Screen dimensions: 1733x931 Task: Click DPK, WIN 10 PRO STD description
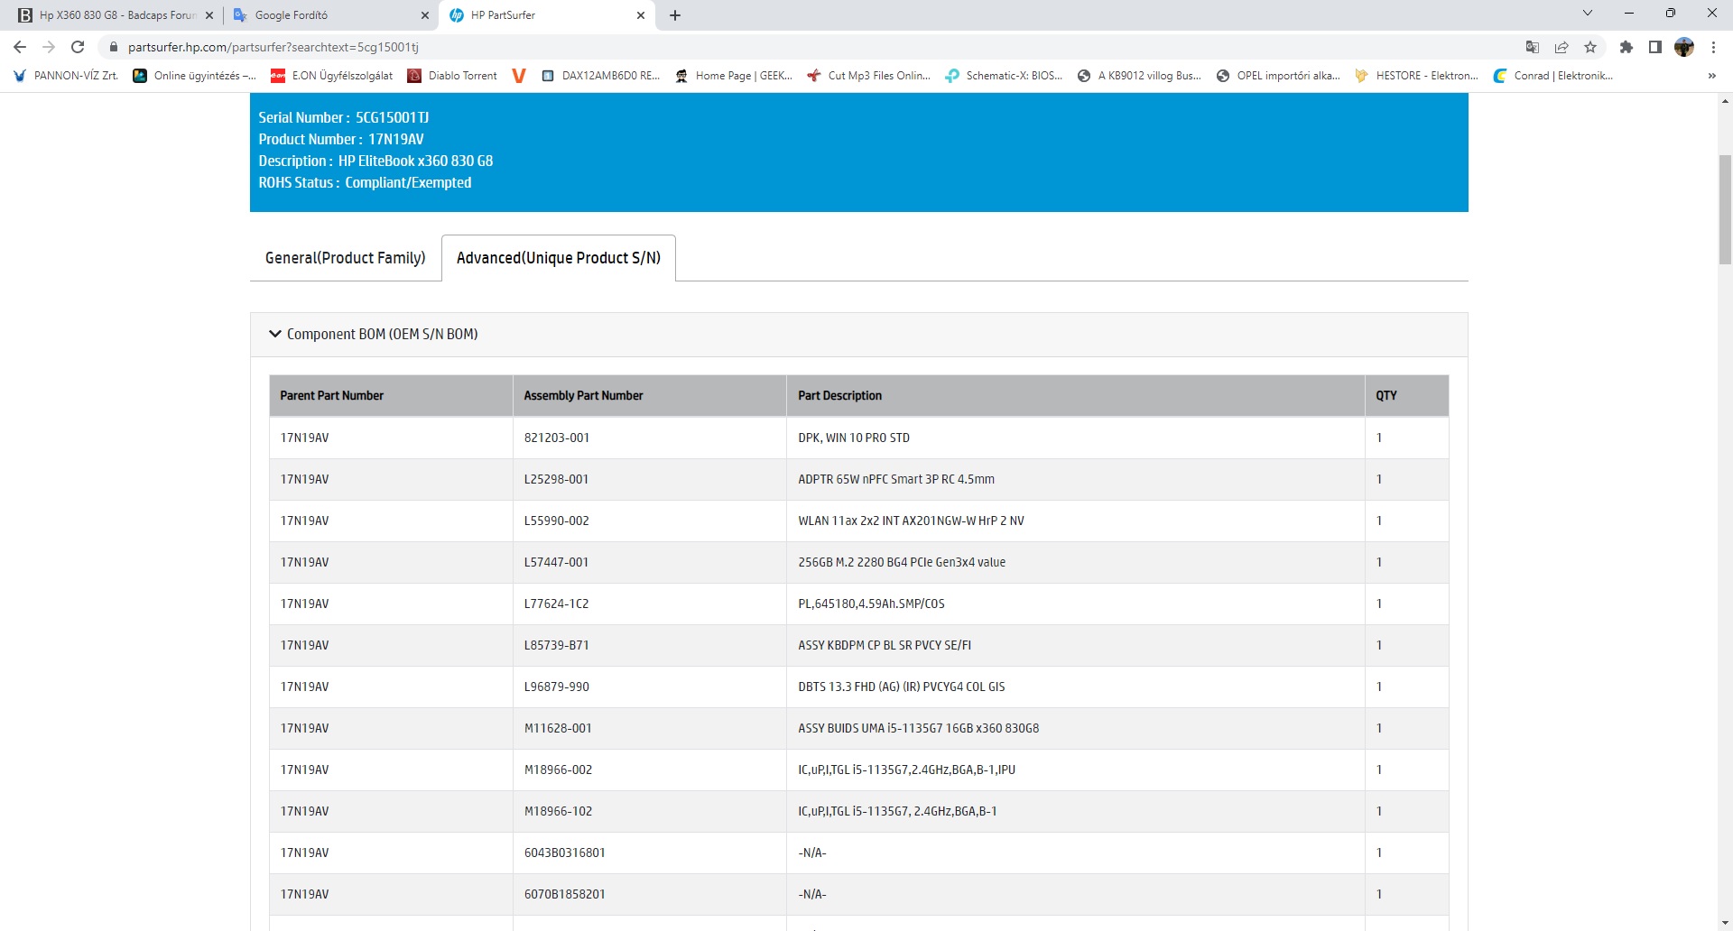(x=854, y=438)
